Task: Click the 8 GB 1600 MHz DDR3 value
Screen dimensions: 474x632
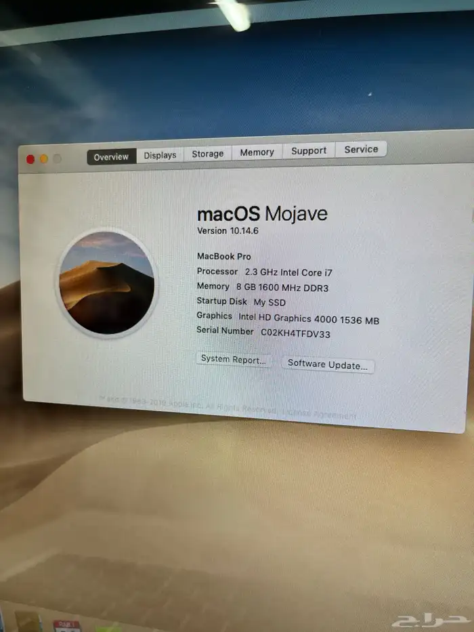Action: pyautogui.click(x=282, y=288)
